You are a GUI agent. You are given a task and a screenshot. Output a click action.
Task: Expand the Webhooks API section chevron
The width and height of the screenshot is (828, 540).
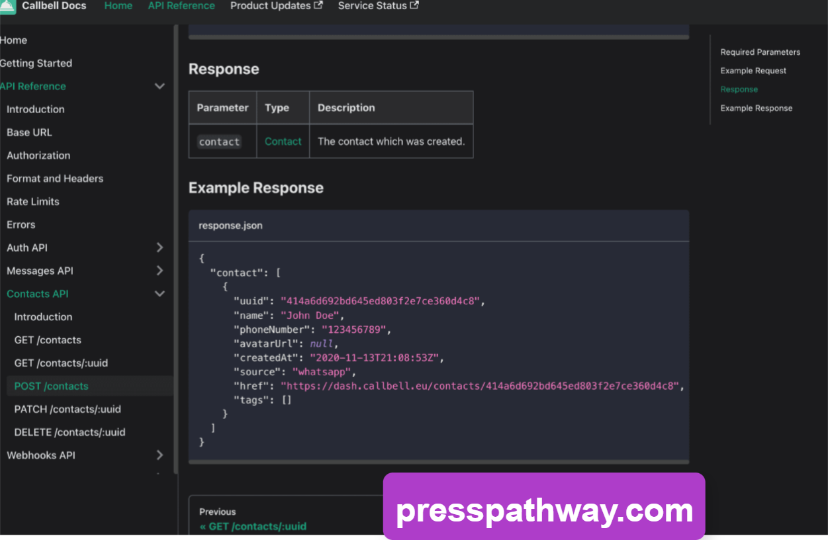[x=160, y=455]
